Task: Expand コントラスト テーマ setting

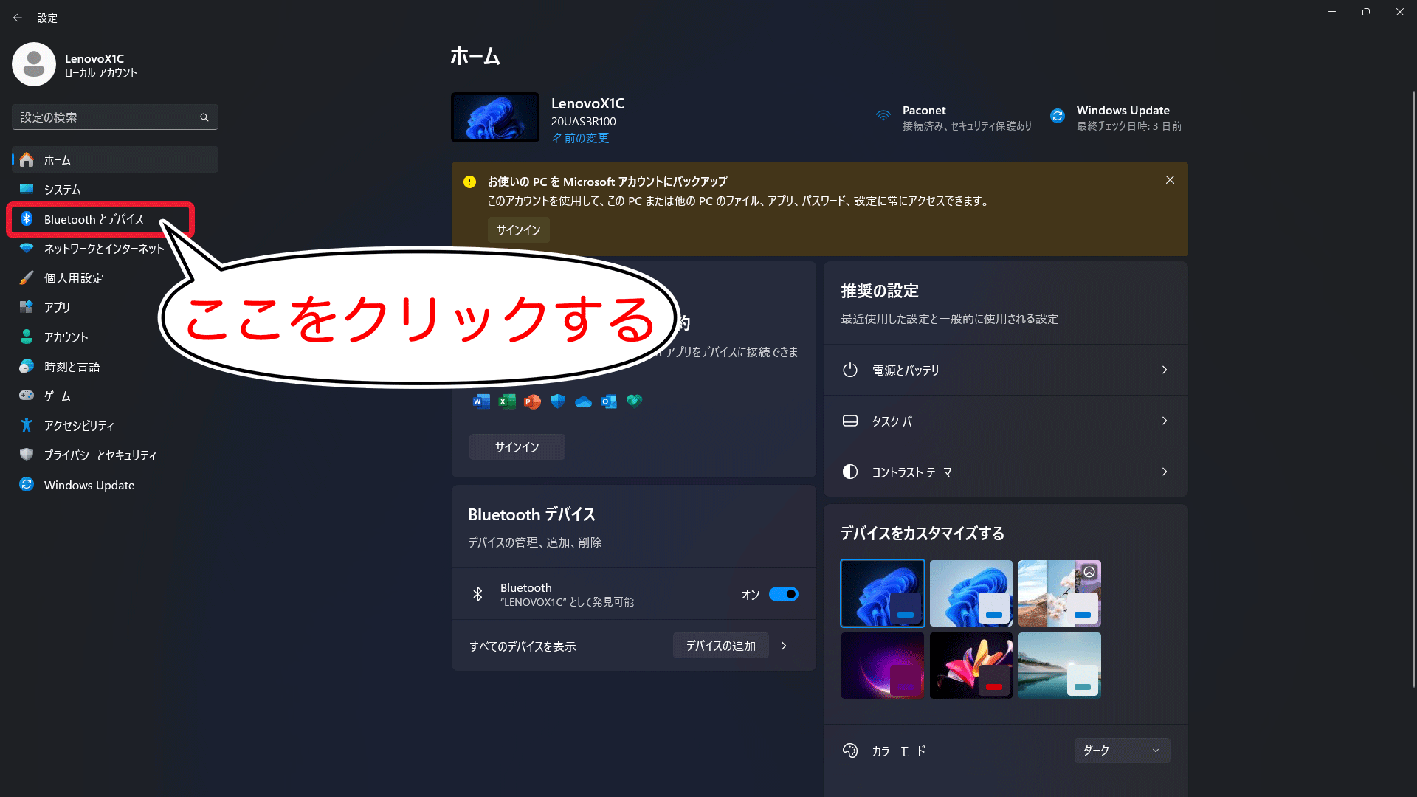Action: pyautogui.click(x=1004, y=472)
